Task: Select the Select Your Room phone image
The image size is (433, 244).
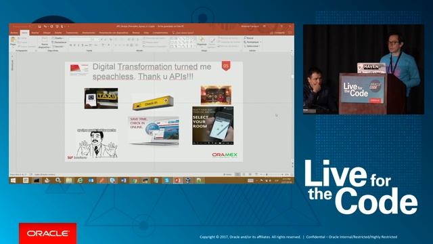Action: coord(212,125)
